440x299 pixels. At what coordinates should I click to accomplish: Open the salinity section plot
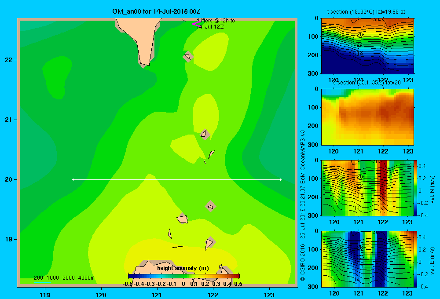(x=367, y=117)
